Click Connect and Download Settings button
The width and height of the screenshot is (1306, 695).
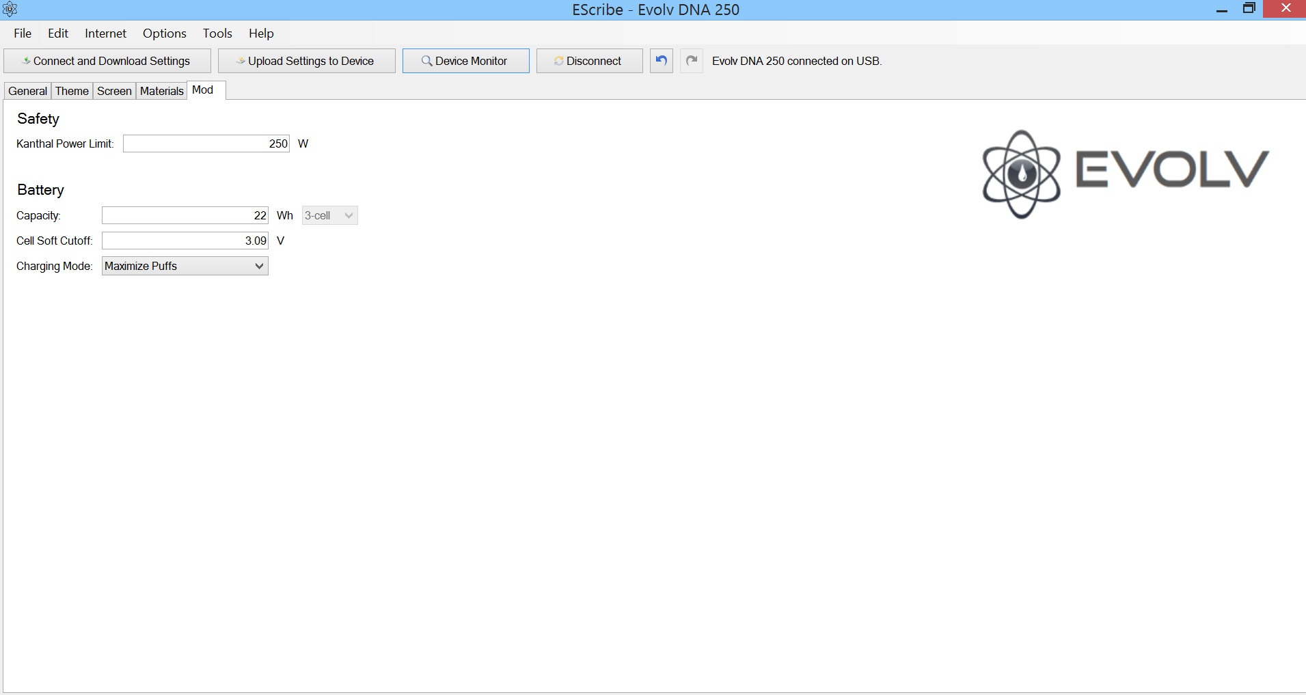click(x=107, y=61)
